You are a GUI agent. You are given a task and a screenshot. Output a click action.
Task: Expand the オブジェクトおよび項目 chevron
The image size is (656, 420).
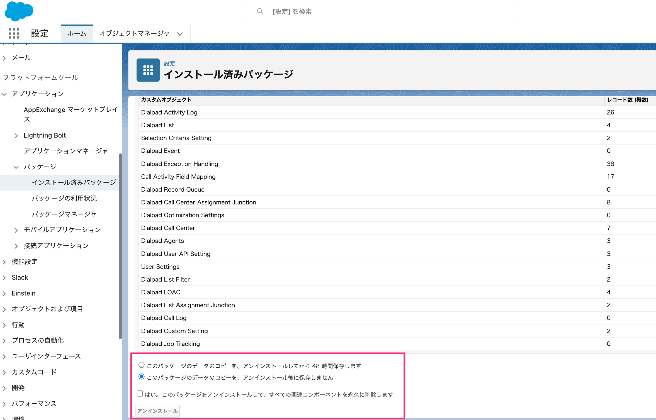point(4,309)
